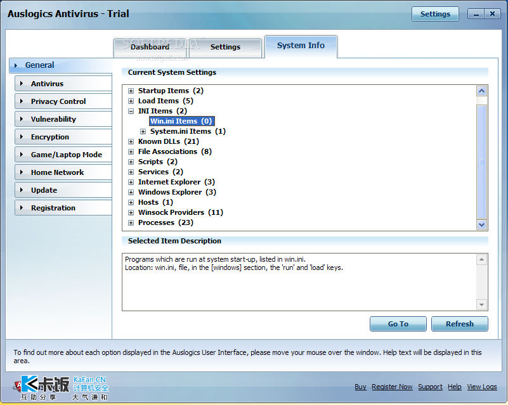Click the Settings button in title bar
508x405 pixels.
click(x=435, y=14)
